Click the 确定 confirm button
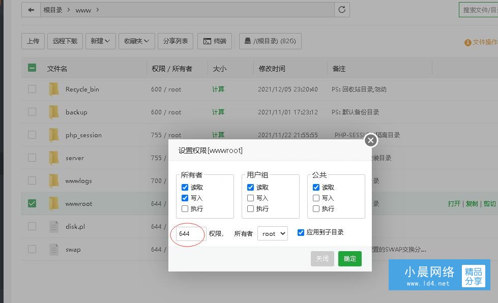498x303 pixels. [349, 259]
